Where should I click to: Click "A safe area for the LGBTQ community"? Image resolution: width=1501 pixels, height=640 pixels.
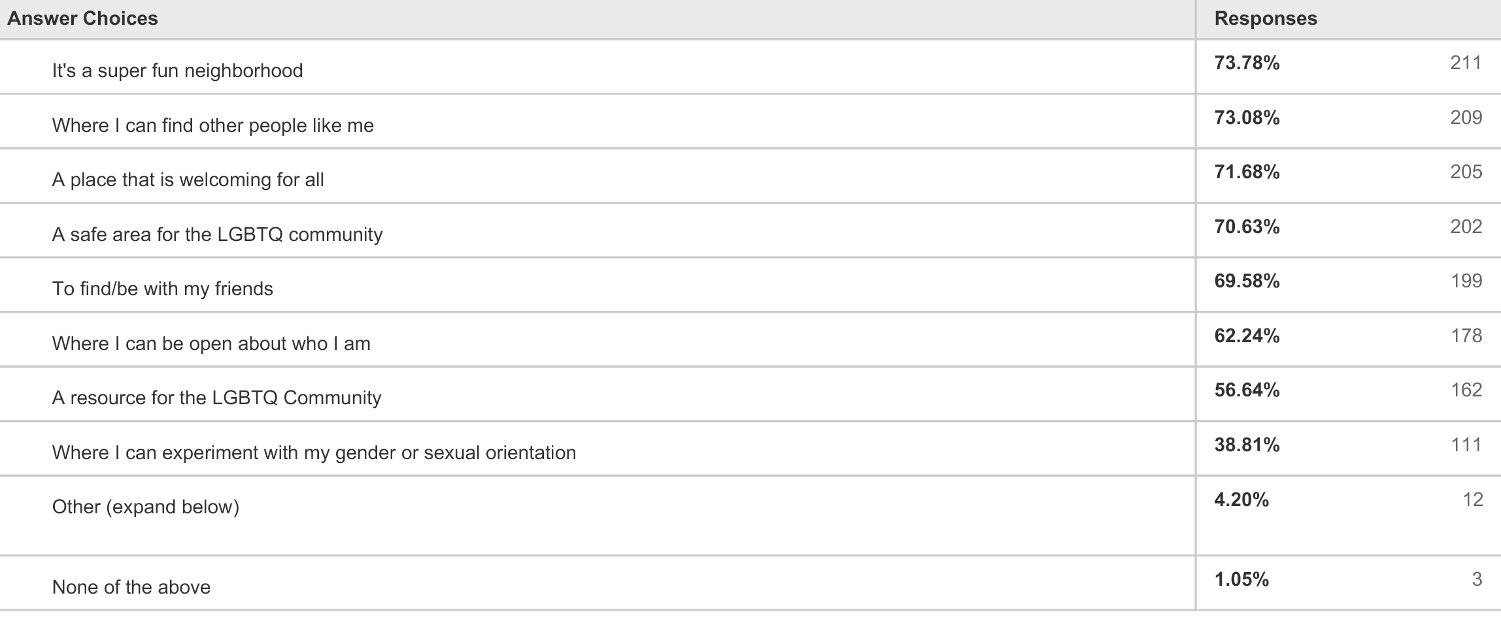pos(217,234)
